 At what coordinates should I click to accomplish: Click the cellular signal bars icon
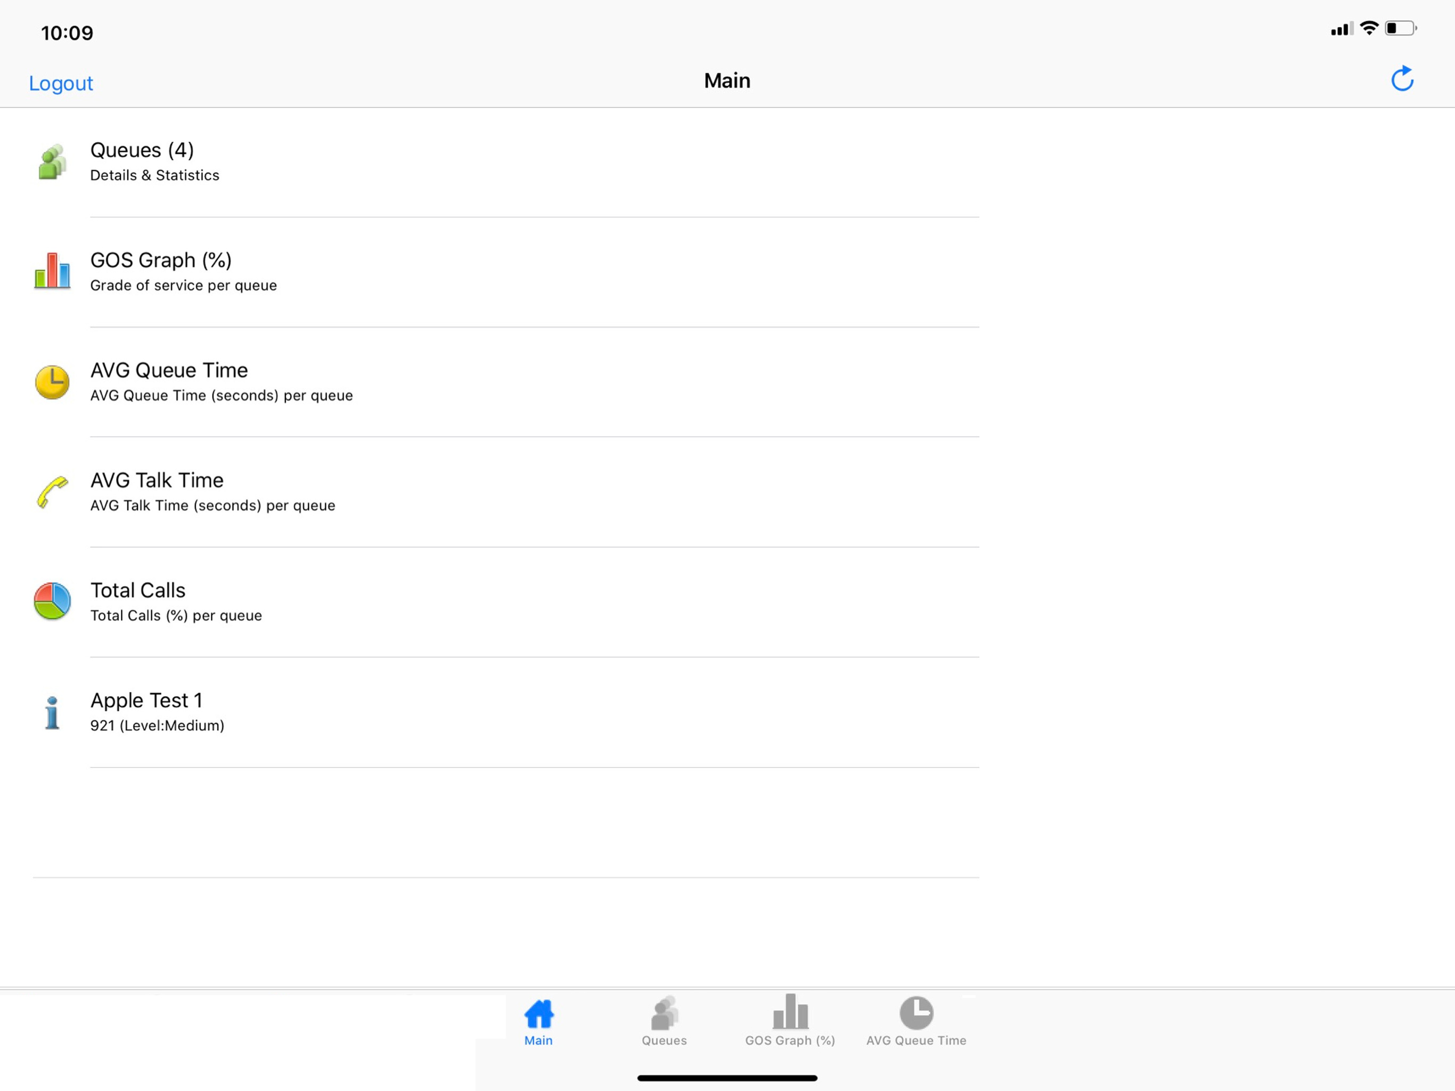point(1342,29)
